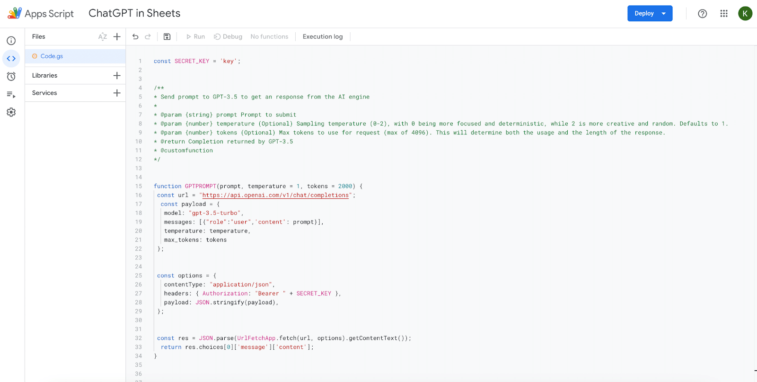757x382 pixels.
Task: Click the tokens default value 2000
Action: click(345, 186)
